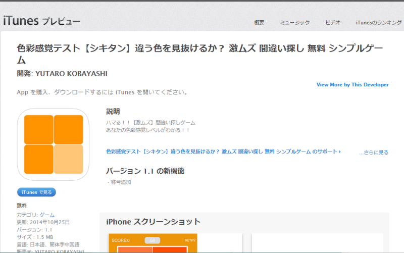The width and height of the screenshot is (404, 253).
Task: Click the 言語: 日本語、簡体字中国語 text
Action: coord(48,244)
